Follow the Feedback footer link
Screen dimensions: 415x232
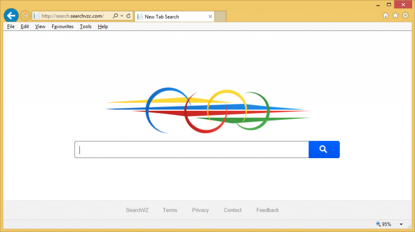click(267, 210)
